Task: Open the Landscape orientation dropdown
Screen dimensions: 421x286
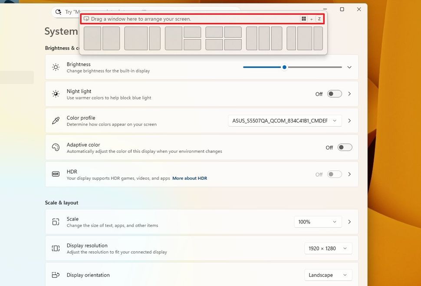Action: [x=328, y=275]
